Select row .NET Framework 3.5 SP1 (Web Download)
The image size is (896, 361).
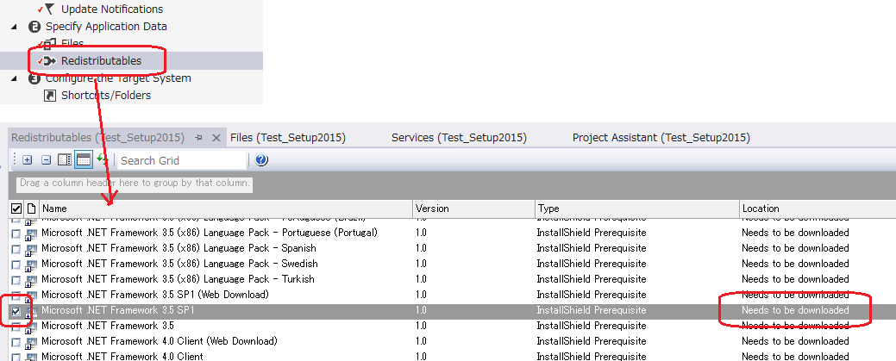(x=452, y=295)
